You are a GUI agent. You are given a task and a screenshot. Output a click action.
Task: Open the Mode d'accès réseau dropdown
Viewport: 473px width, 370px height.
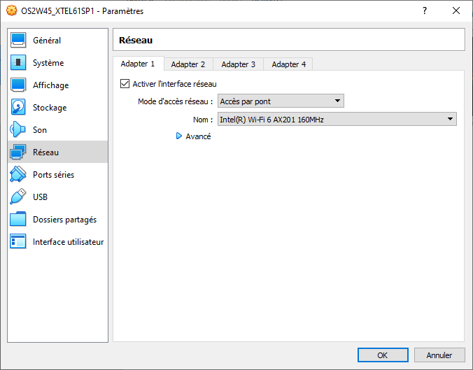point(281,101)
